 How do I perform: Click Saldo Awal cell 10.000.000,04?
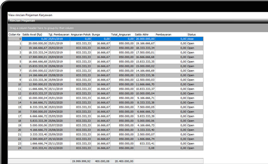tap(35, 98)
